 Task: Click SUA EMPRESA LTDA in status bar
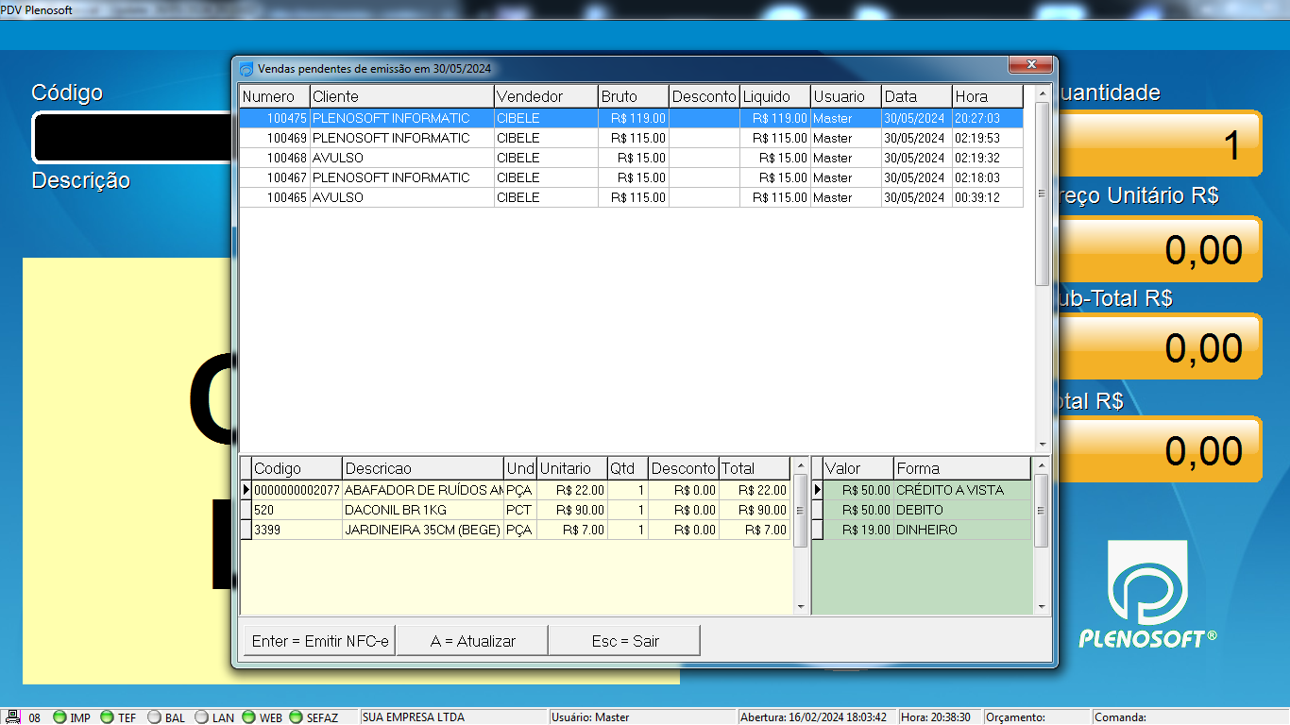click(x=453, y=717)
